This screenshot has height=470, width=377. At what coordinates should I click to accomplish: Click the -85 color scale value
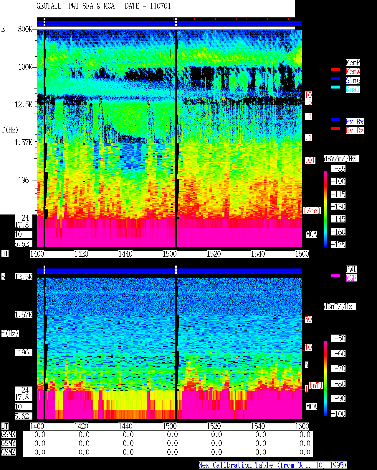(339, 169)
